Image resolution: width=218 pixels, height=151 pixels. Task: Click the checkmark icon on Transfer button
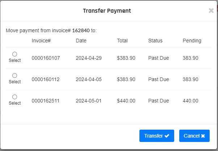[x=167, y=136]
